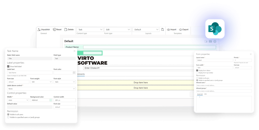Select Visible to specified users in Task Name panel
The image size is (259, 130).
(8, 117)
